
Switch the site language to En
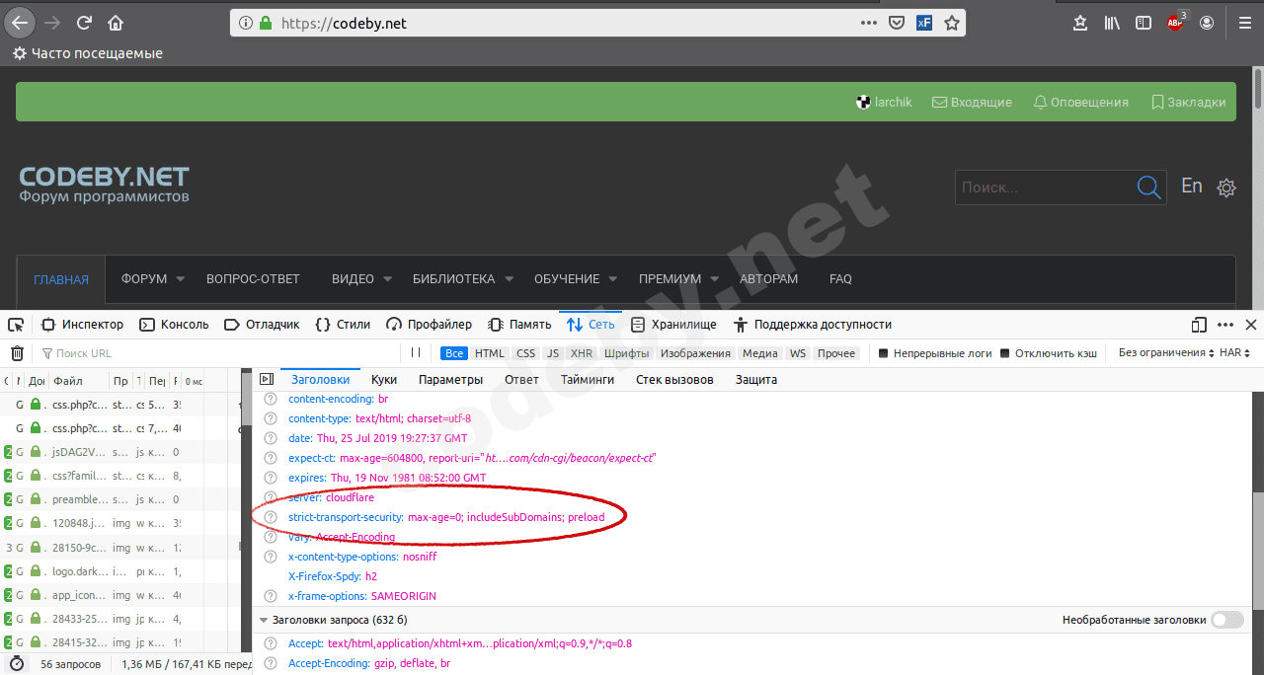1192,186
